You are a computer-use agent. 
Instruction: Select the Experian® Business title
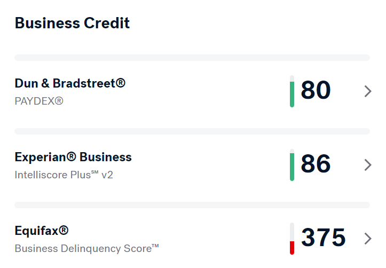[73, 157]
